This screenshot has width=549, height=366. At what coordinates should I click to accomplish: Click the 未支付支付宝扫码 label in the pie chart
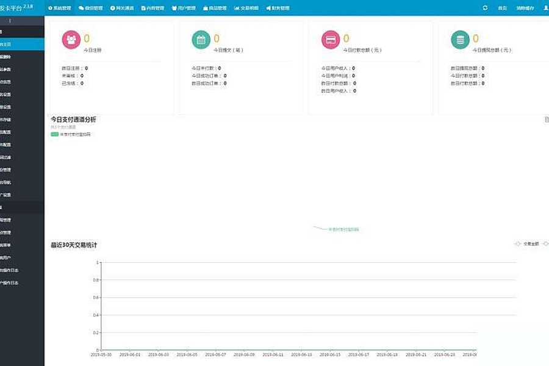(x=343, y=230)
